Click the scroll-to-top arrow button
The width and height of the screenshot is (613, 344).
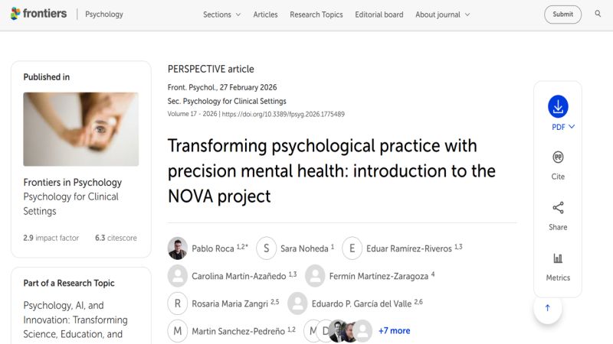[548, 308]
